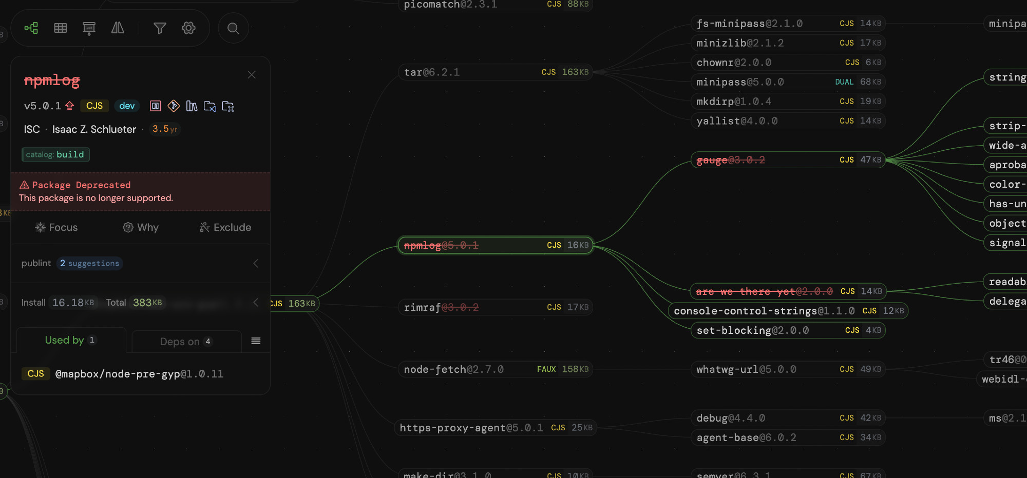Viewport: 1027px width, 478px height.
Task: Select the yallist@4.0.0 graph node
Action: (788, 121)
